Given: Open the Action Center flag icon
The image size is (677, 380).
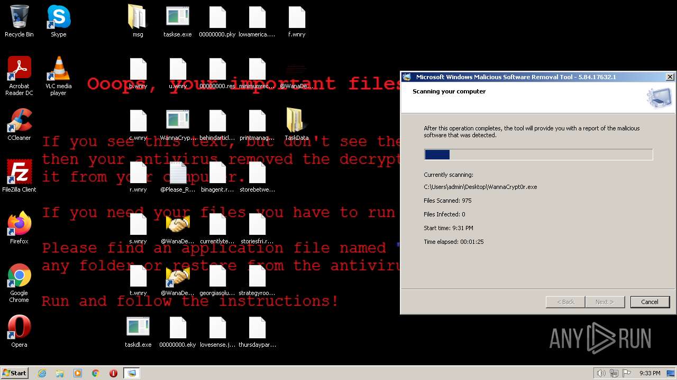Looking at the screenshot, I should tap(627, 373).
